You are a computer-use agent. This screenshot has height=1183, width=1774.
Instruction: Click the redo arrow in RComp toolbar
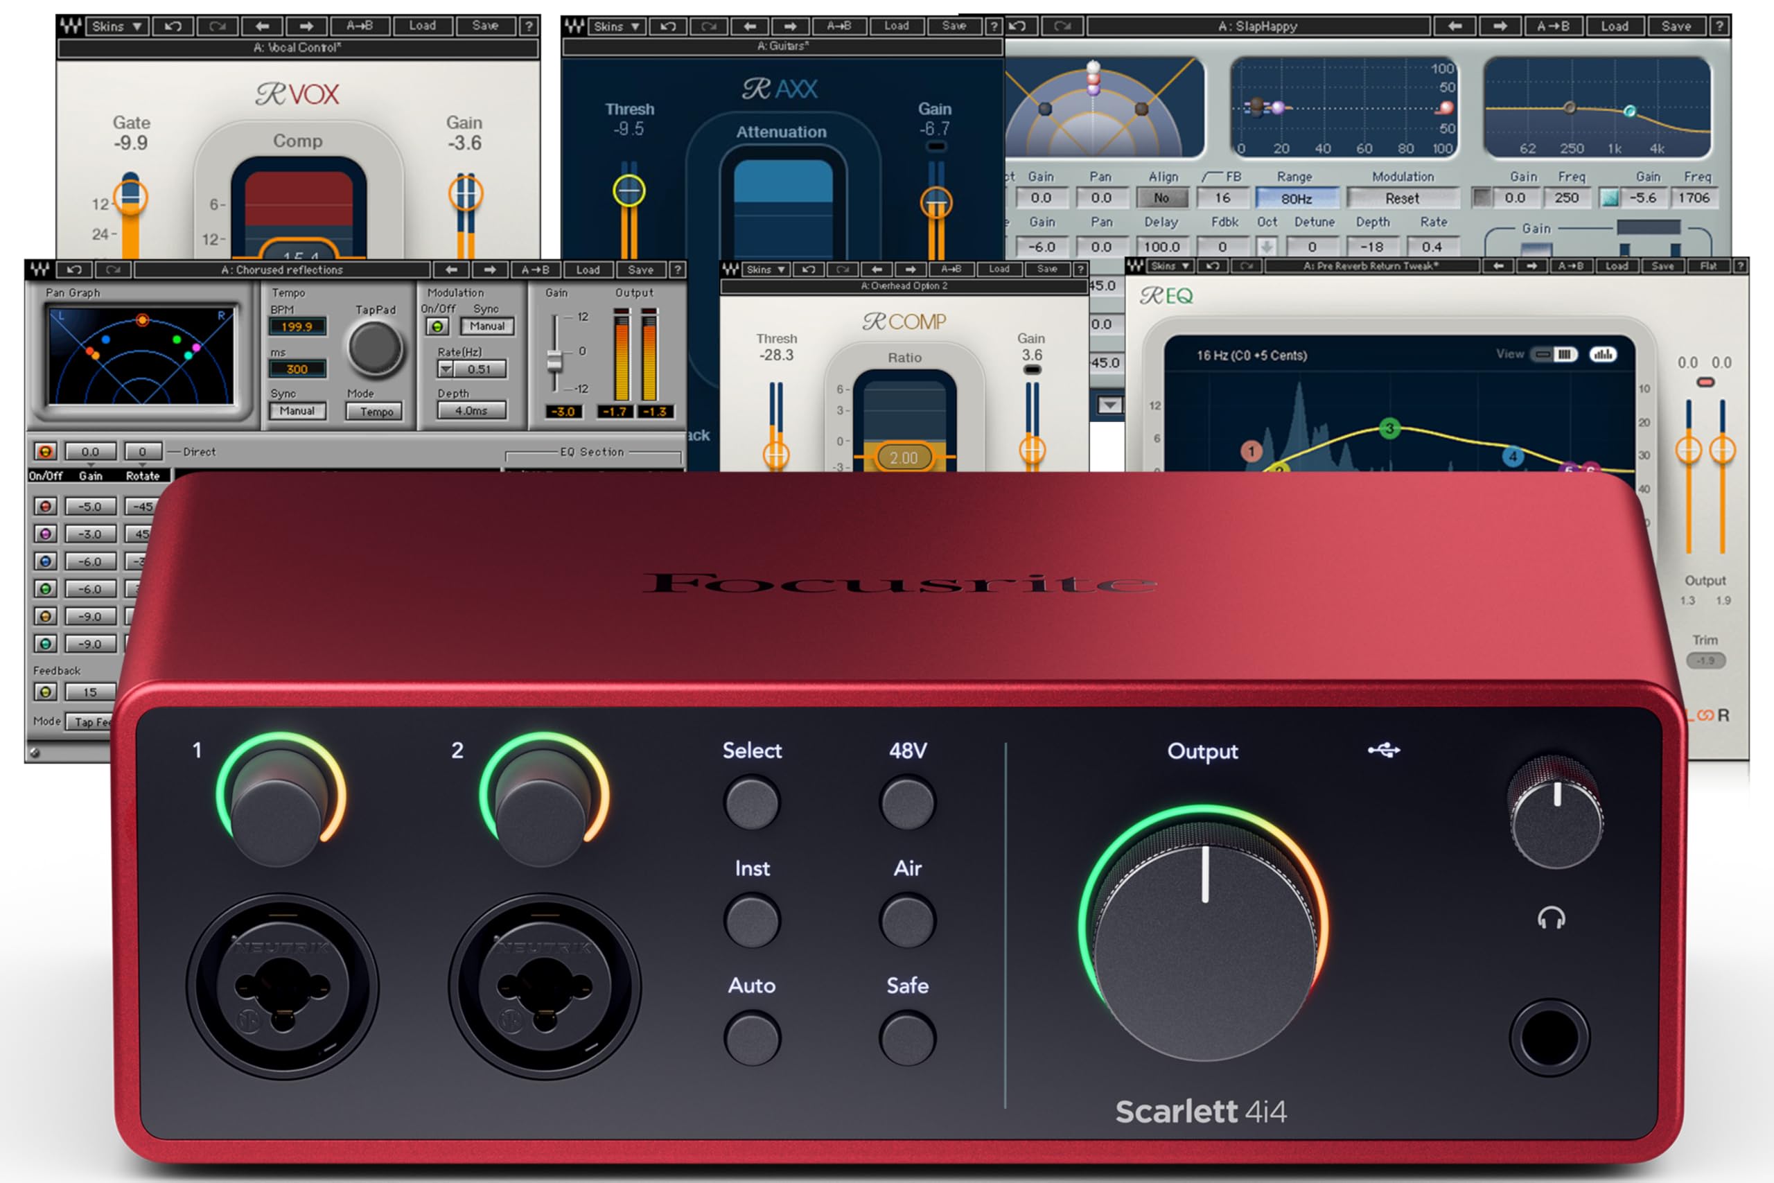coord(843,270)
